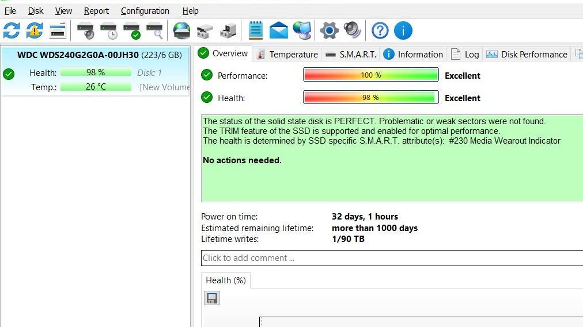
Task: Click disk icon with green checkmark
Action: click(132, 30)
